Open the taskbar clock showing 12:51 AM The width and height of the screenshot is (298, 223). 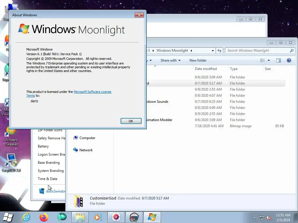click(283, 217)
